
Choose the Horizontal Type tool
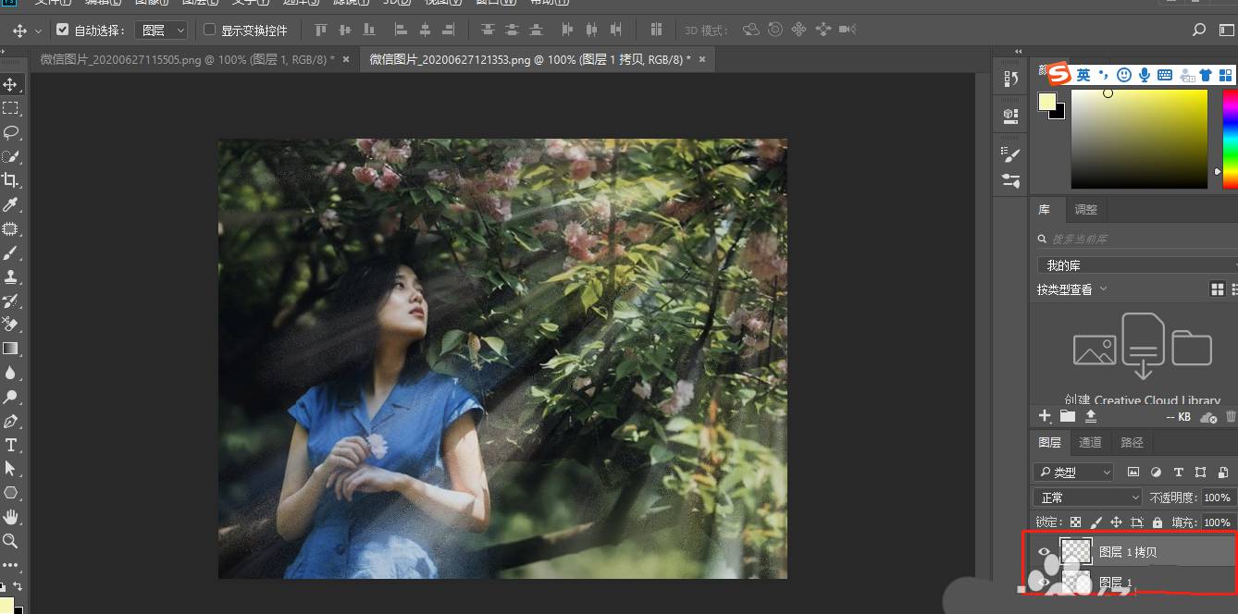point(11,445)
